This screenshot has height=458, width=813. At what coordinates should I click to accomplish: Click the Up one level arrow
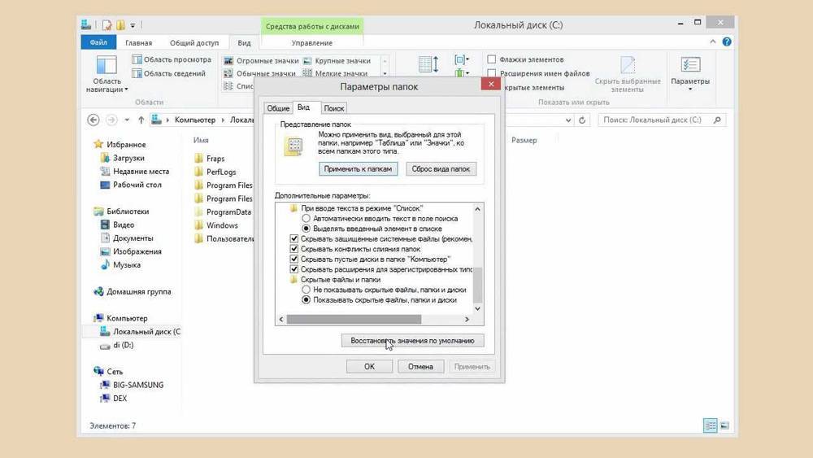click(141, 120)
